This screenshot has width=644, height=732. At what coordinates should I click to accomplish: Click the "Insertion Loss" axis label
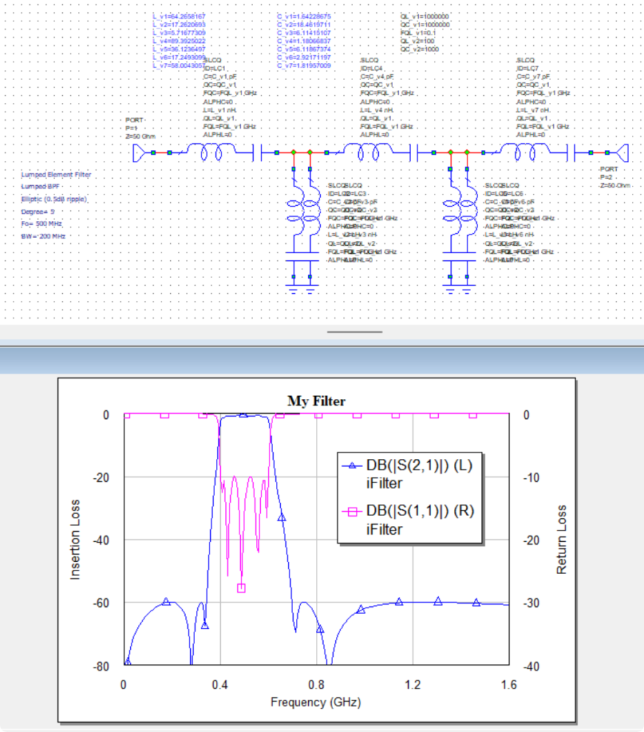(74, 540)
